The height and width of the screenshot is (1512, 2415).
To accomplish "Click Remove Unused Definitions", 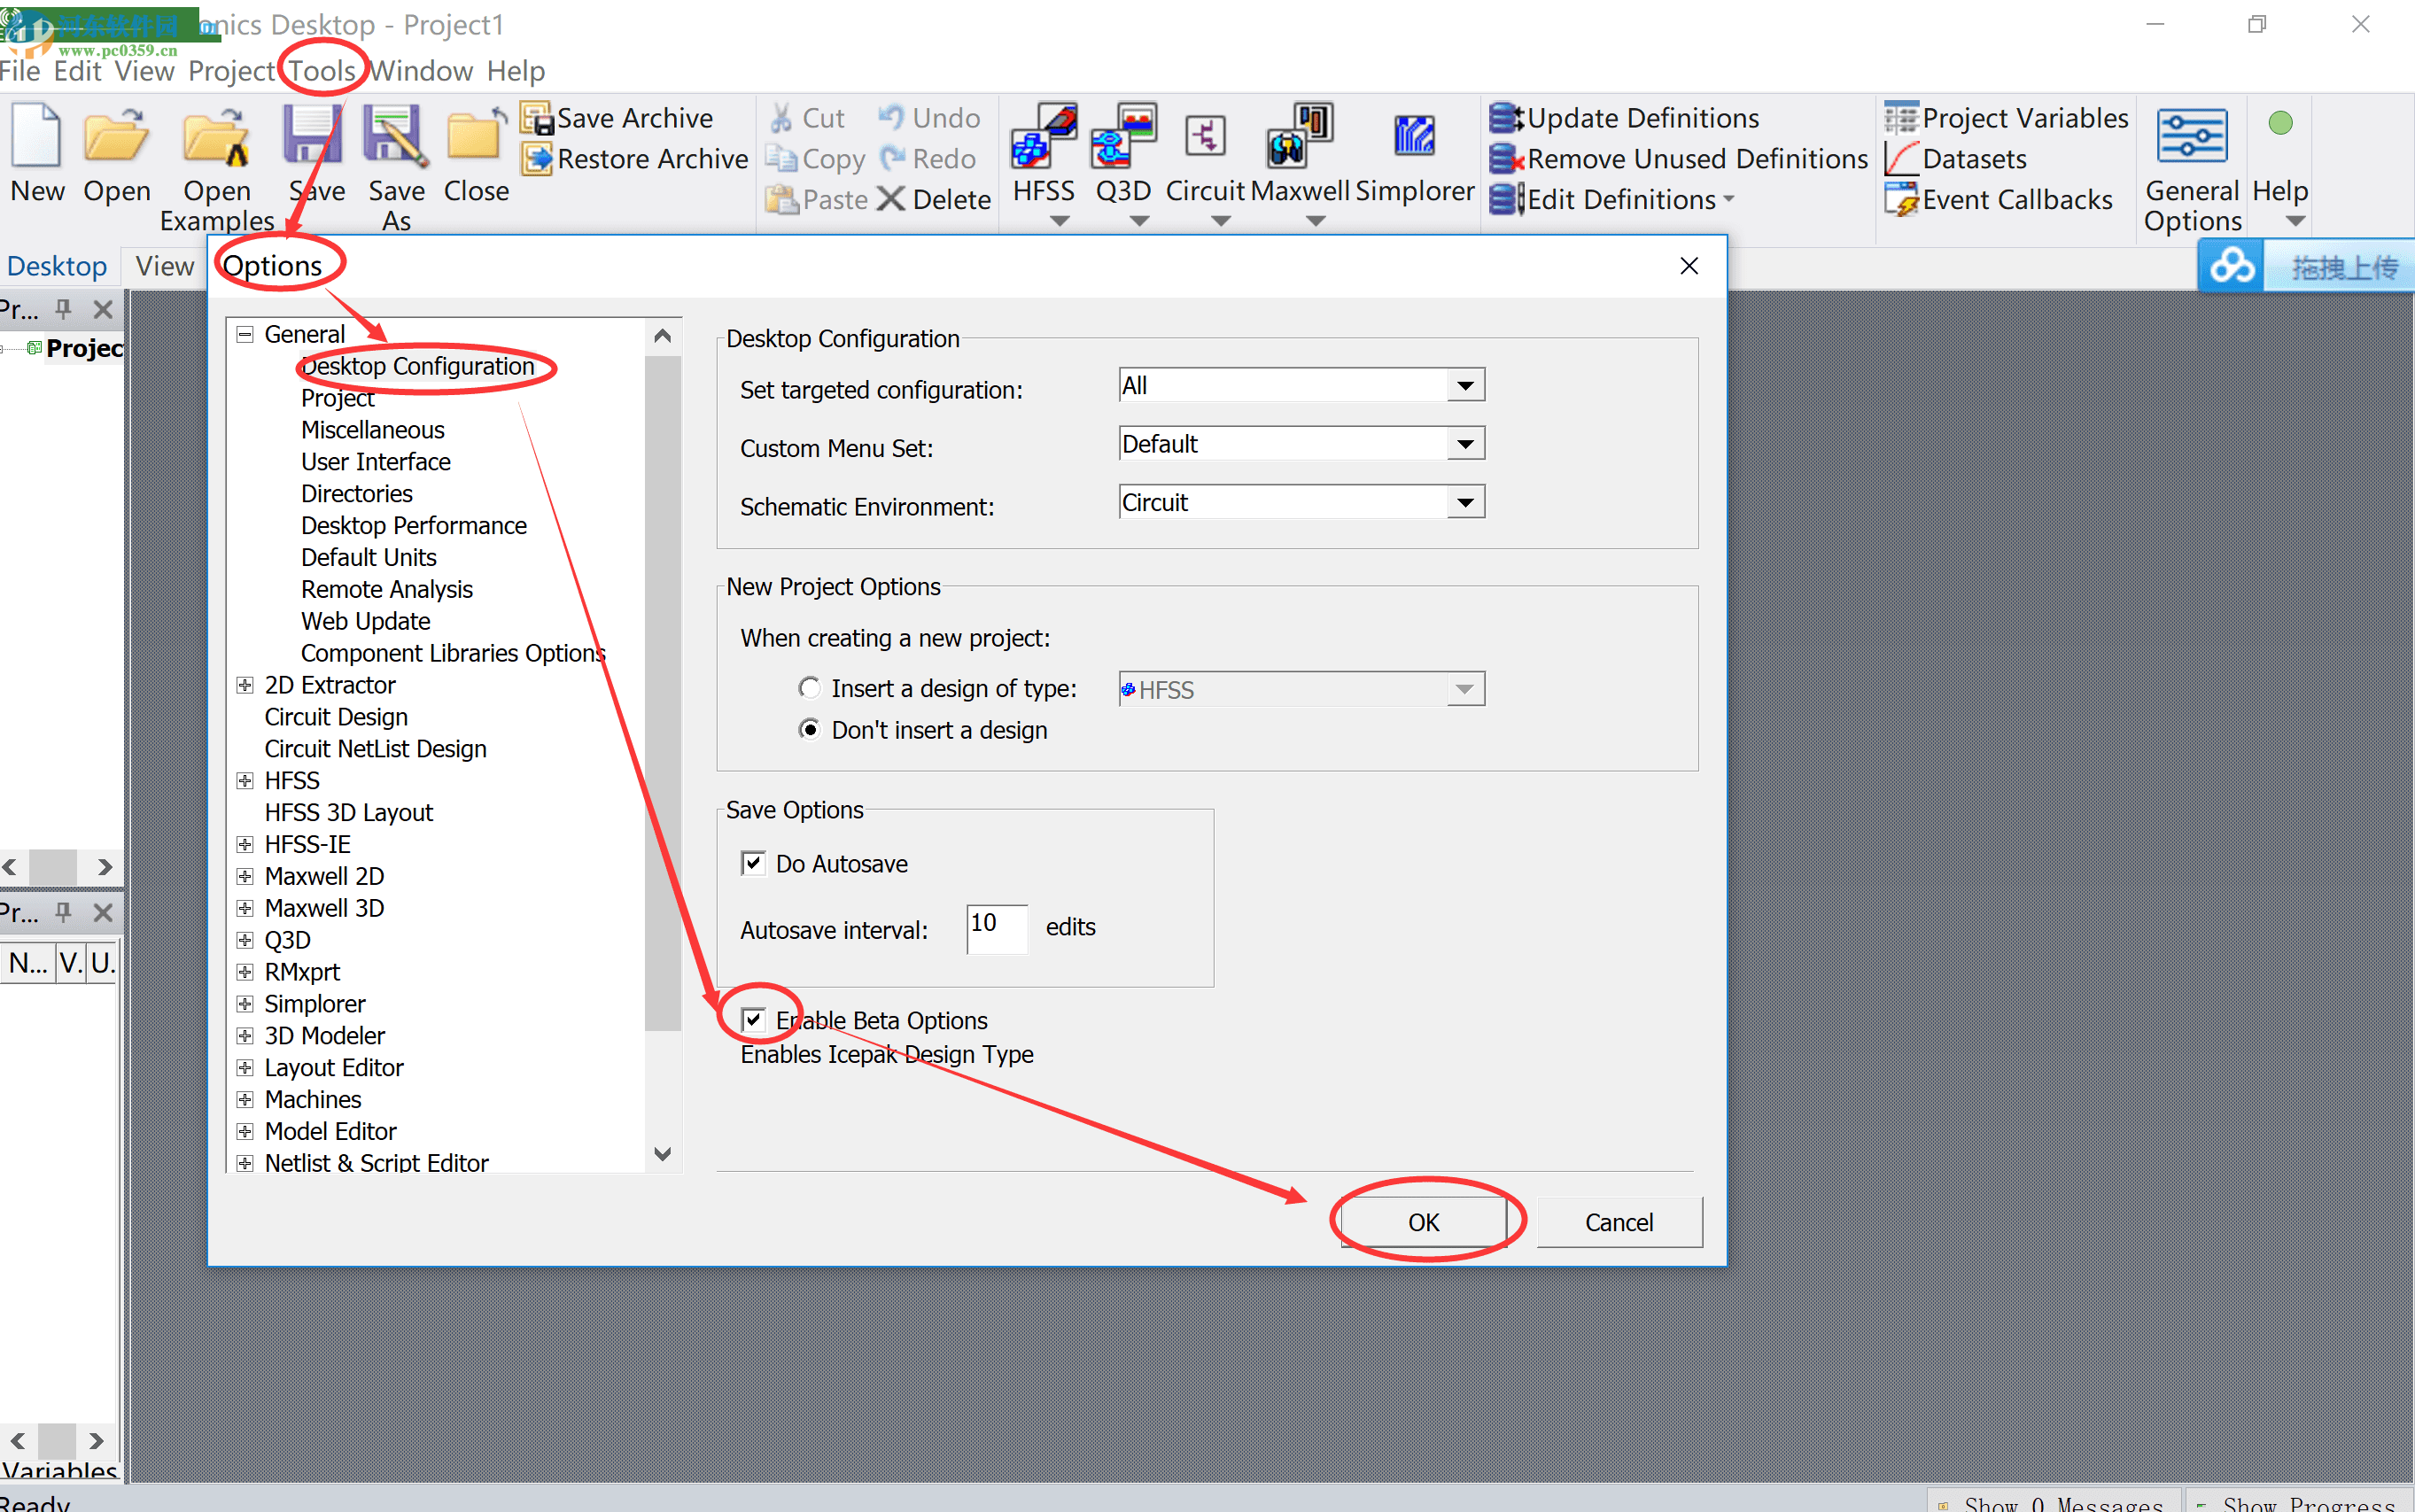I will click(1678, 158).
